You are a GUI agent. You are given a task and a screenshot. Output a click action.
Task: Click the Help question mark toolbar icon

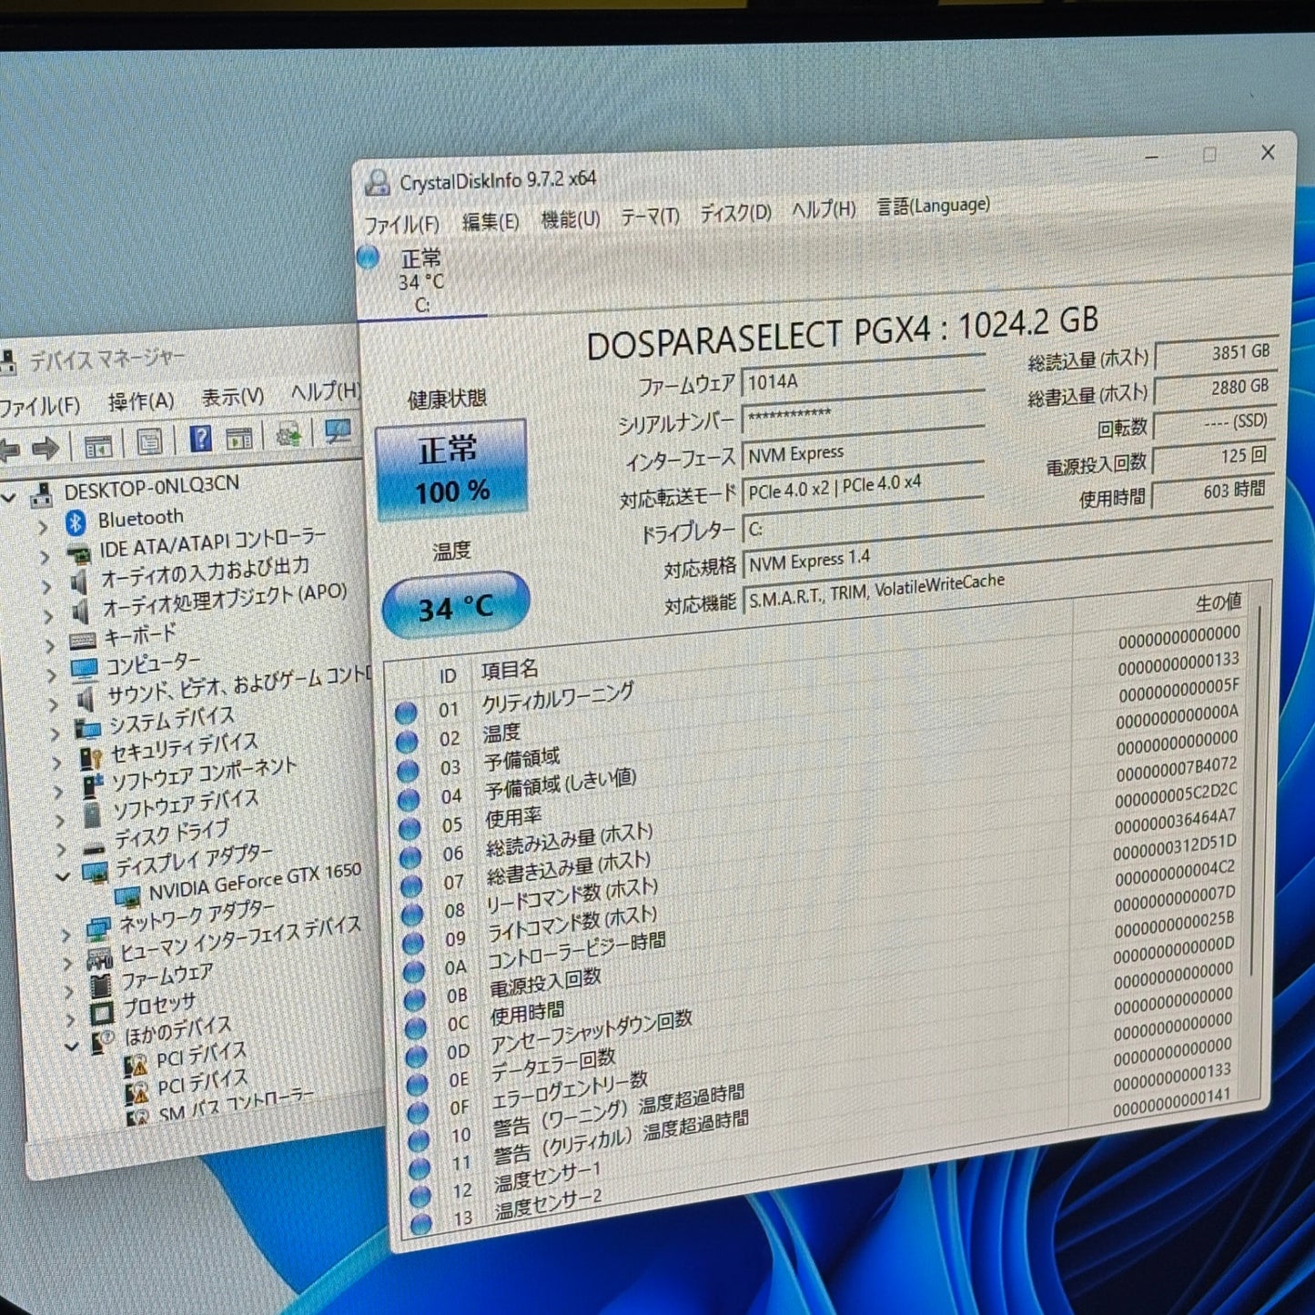click(x=200, y=440)
